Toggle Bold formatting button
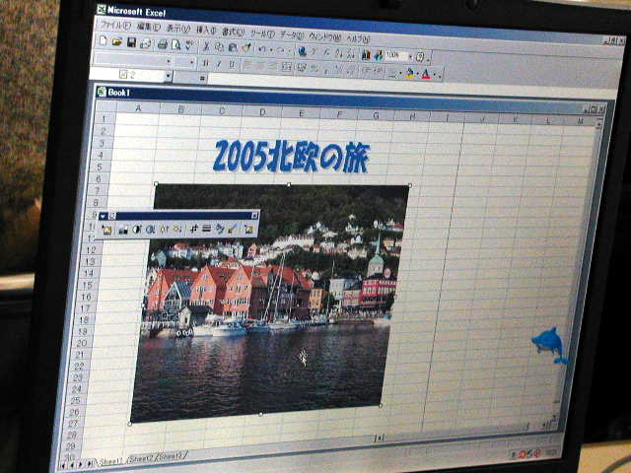Image resolution: width=631 pixels, height=473 pixels. tap(205, 62)
